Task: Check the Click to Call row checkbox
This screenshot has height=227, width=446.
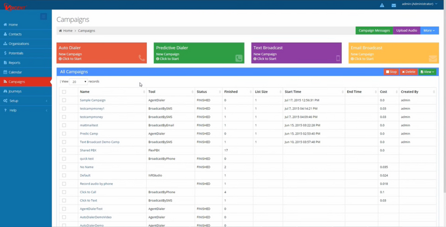Action: click(x=64, y=192)
